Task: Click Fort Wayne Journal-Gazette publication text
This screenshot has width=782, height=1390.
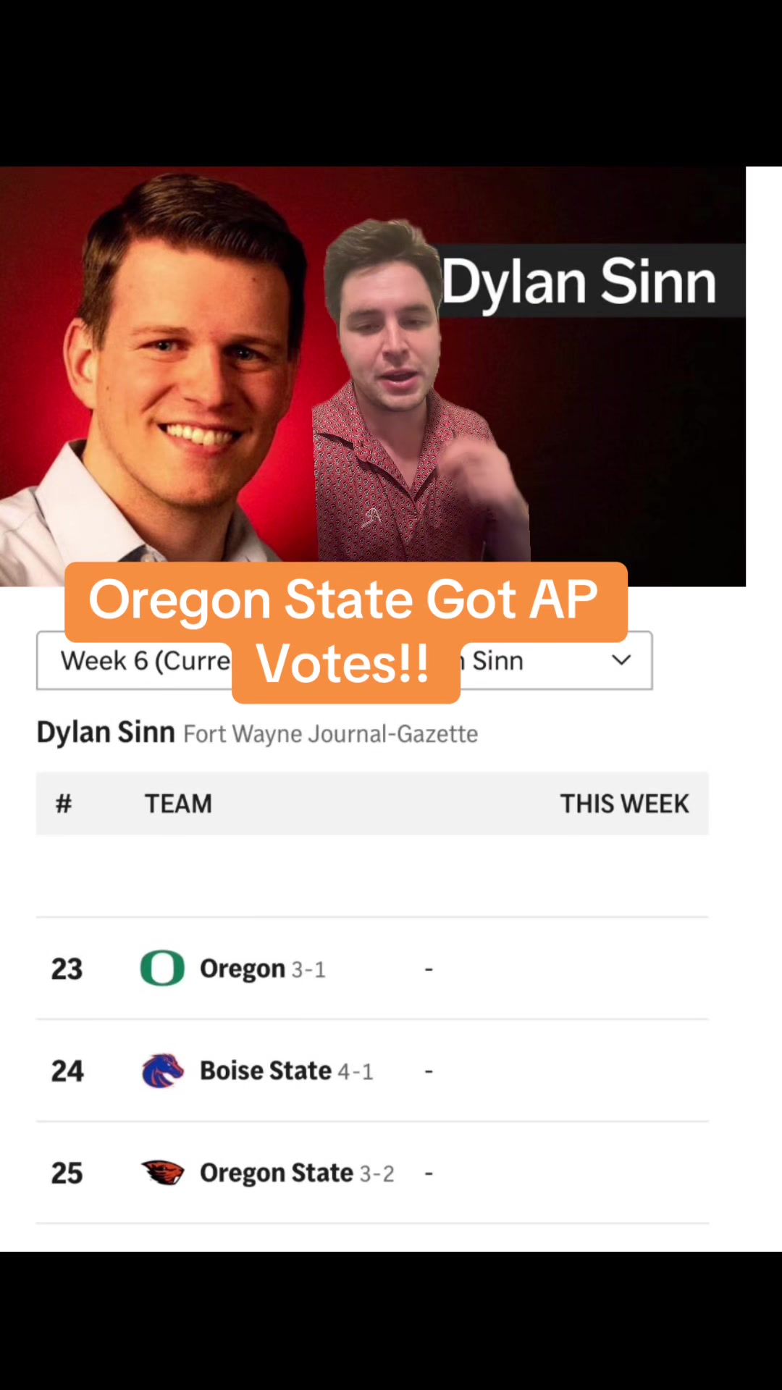Action: (331, 734)
